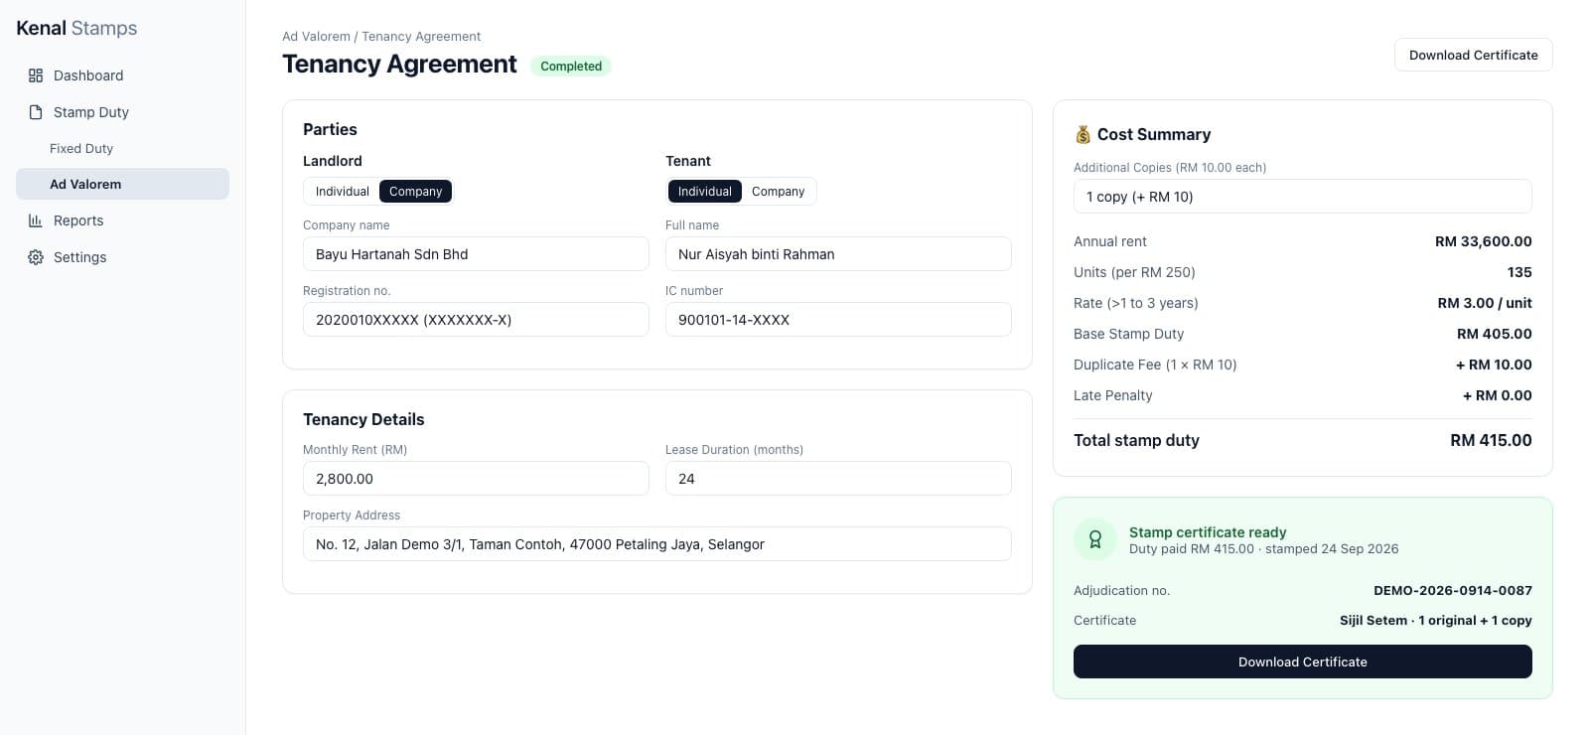
Task: Click the Property Address field
Action: [x=656, y=544]
